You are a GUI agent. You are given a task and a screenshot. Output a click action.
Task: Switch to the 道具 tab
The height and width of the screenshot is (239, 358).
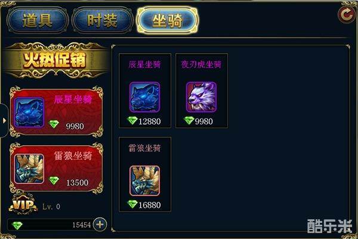click(38, 20)
